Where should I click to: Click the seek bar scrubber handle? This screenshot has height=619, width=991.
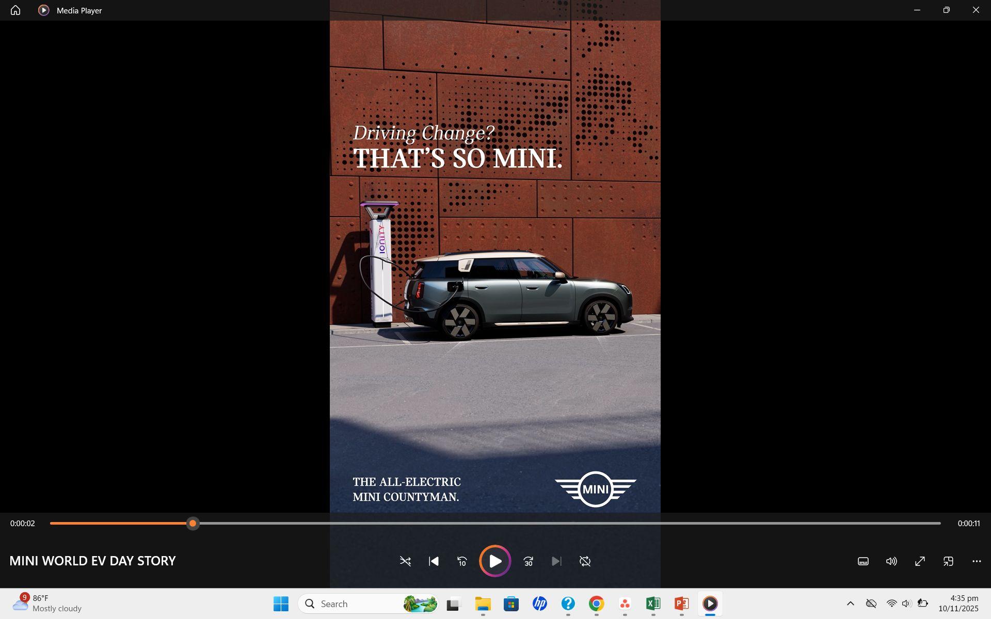point(193,524)
